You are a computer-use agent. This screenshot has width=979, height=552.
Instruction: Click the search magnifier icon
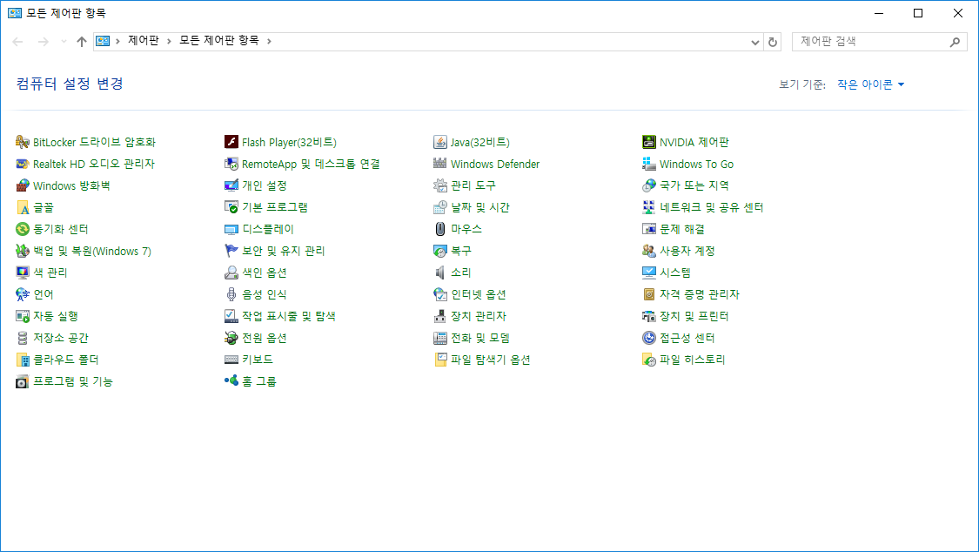point(955,42)
